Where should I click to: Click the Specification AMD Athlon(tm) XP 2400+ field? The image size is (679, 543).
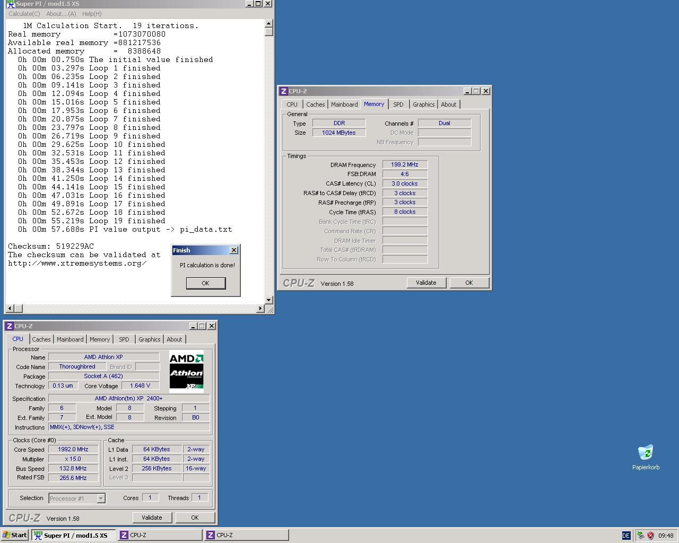click(x=129, y=398)
